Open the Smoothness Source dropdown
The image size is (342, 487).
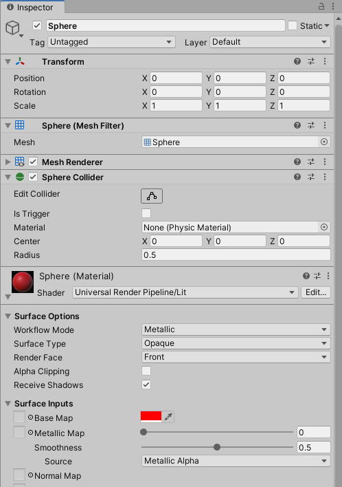pos(236,461)
